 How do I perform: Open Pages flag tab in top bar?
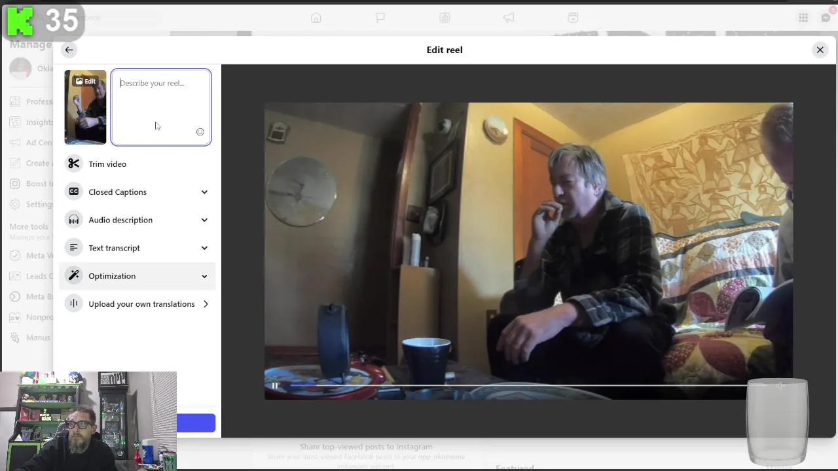pyautogui.click(x=380, y=18)
